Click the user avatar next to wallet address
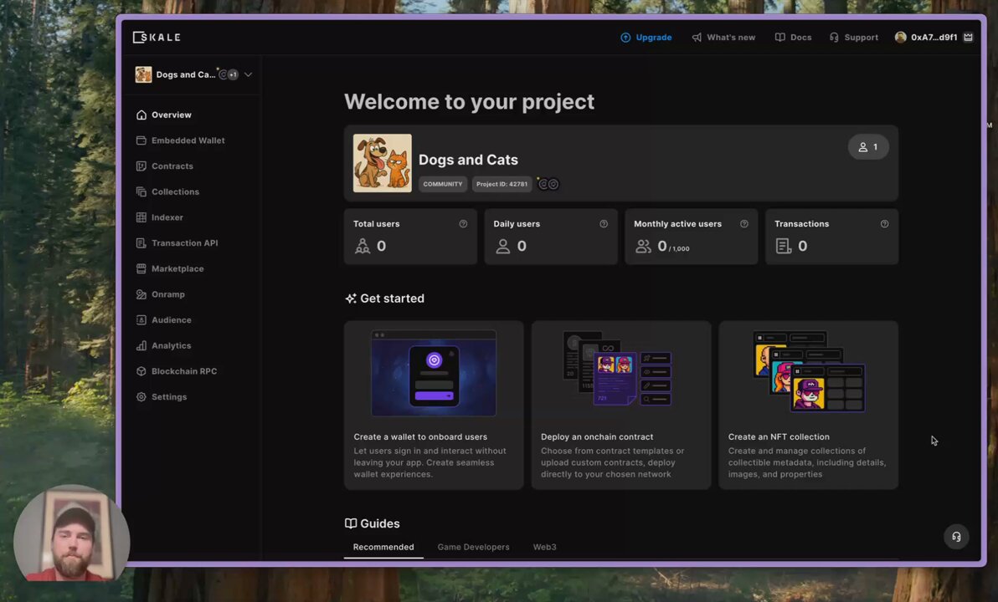Image resolution: width=998 pixels, height=602 pixels. 901,38
